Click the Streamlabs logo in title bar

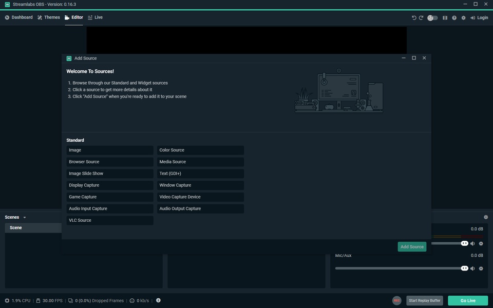[x=7, y=5]
